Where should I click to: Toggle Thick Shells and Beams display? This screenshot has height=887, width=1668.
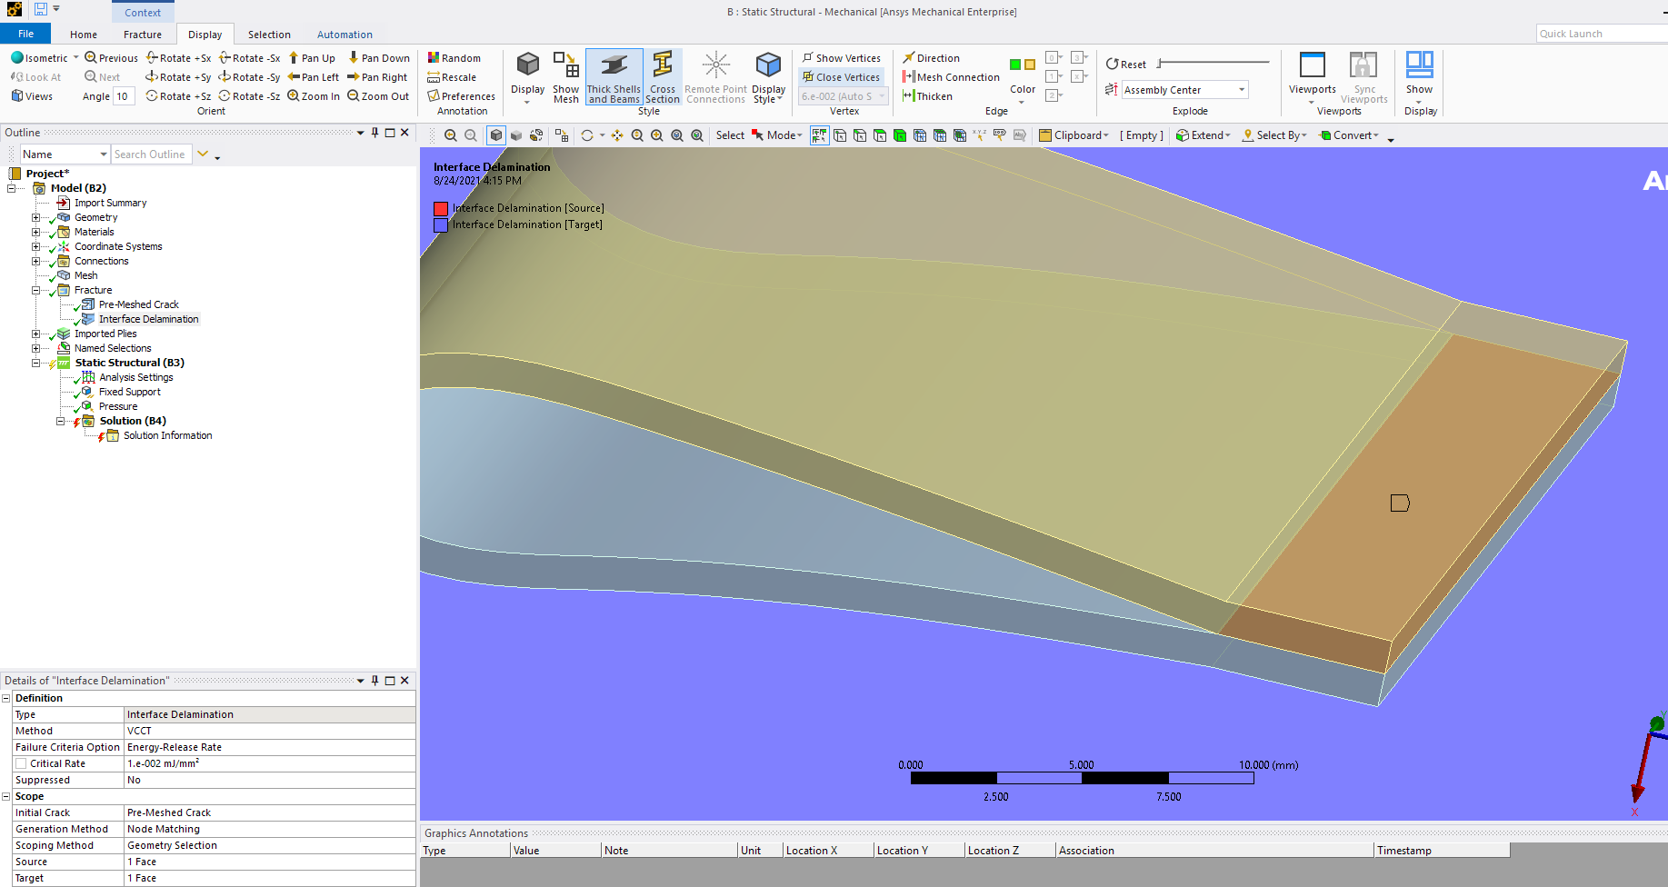pos(614,76)
